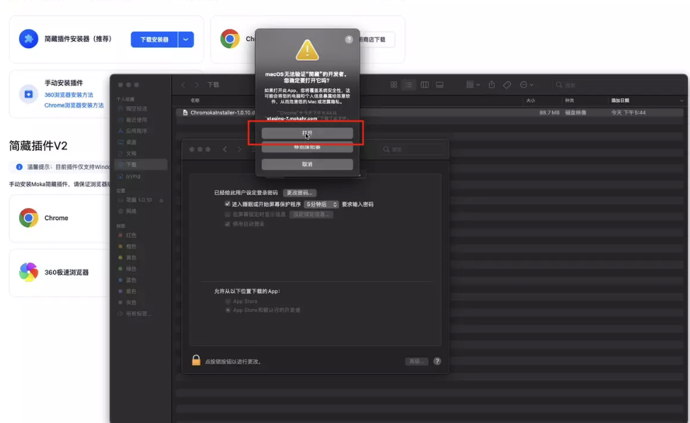Click the Finder tag icon

pos(507,84)
